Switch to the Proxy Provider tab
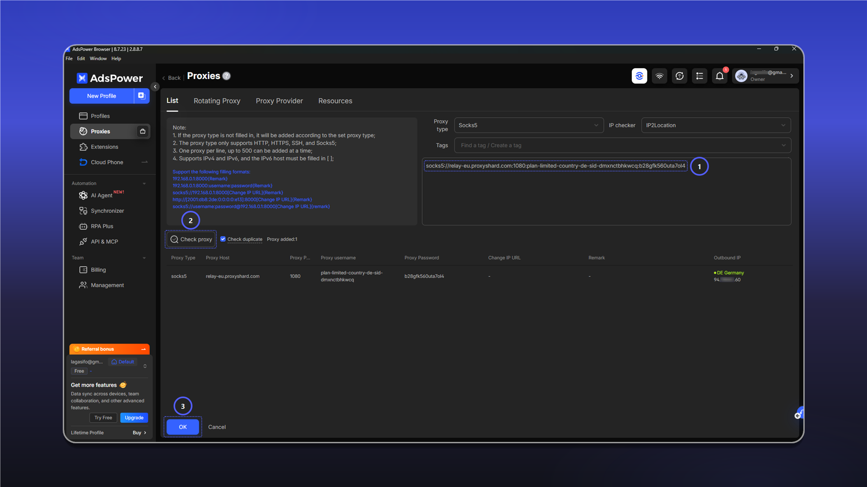This screenshot has height=487, width=867. pos(279,101)
